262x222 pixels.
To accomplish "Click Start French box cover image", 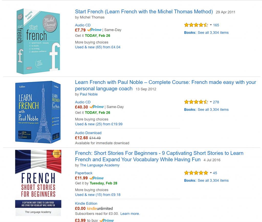I will pos(38,41).
